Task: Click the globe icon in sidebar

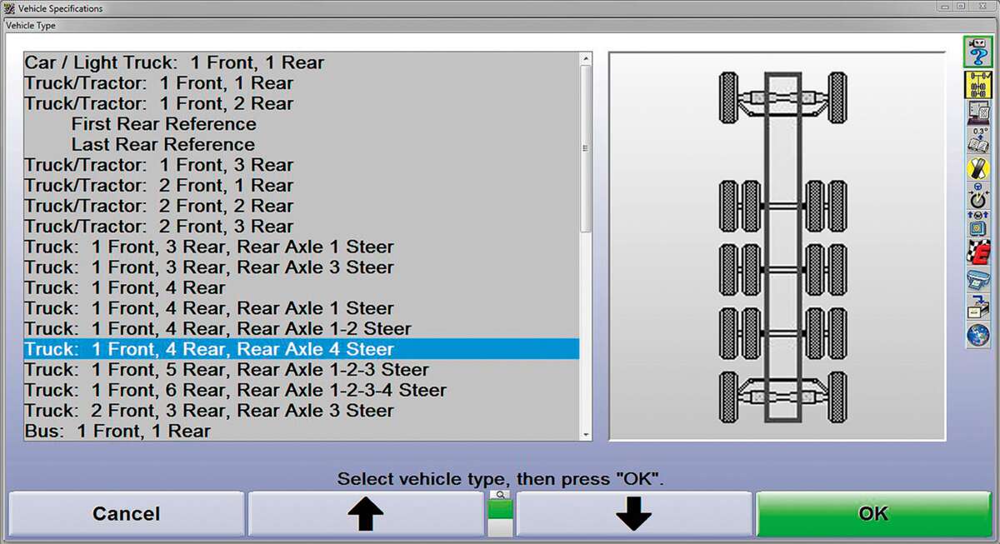Action: coord(976,336)
